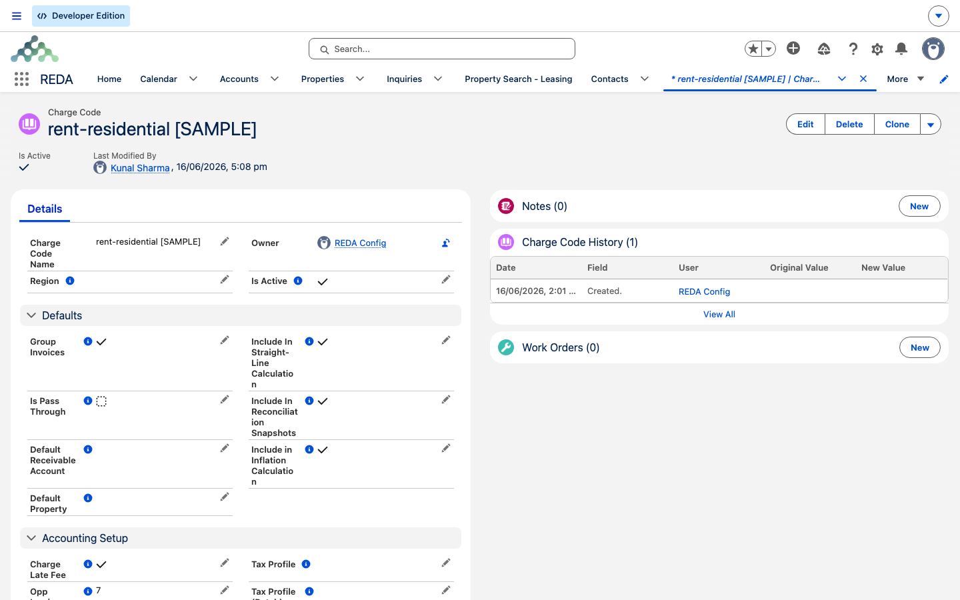Click the Group Invoices checkmark
The image size is (960, 600).
(x=101, y=342)
